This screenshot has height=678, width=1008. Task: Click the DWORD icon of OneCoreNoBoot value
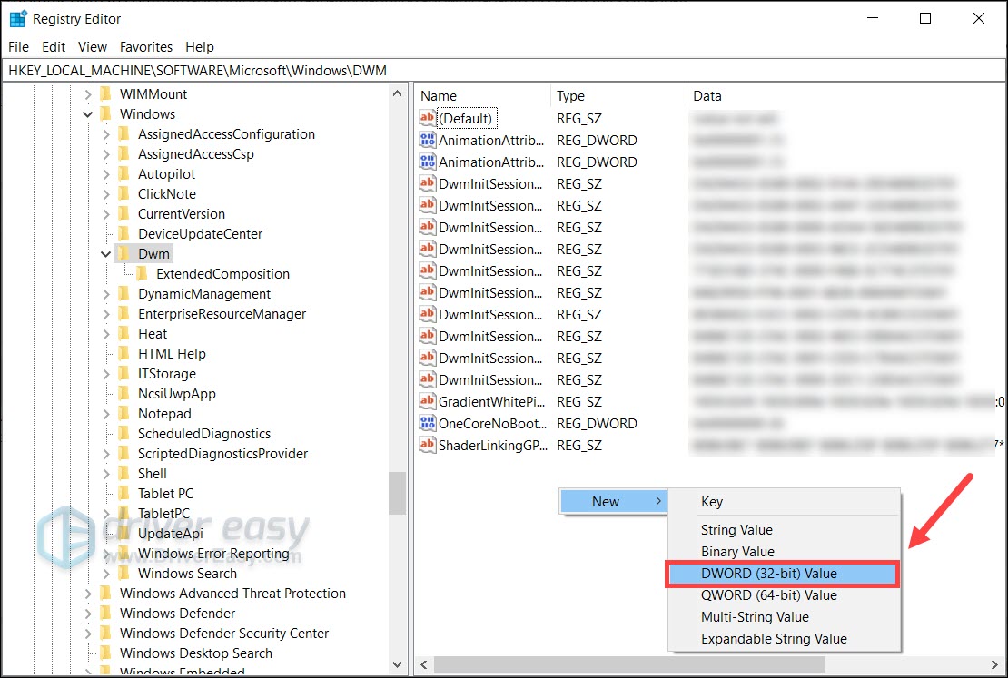(427, 424)
